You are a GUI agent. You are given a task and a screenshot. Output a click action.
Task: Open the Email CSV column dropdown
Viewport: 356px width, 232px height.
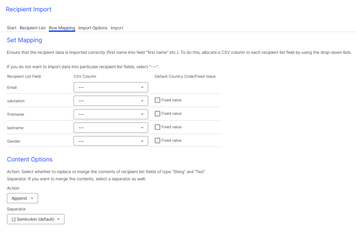click(x=111, y=87)
